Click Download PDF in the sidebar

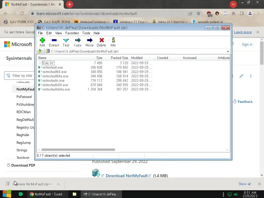tap(21, 165)
